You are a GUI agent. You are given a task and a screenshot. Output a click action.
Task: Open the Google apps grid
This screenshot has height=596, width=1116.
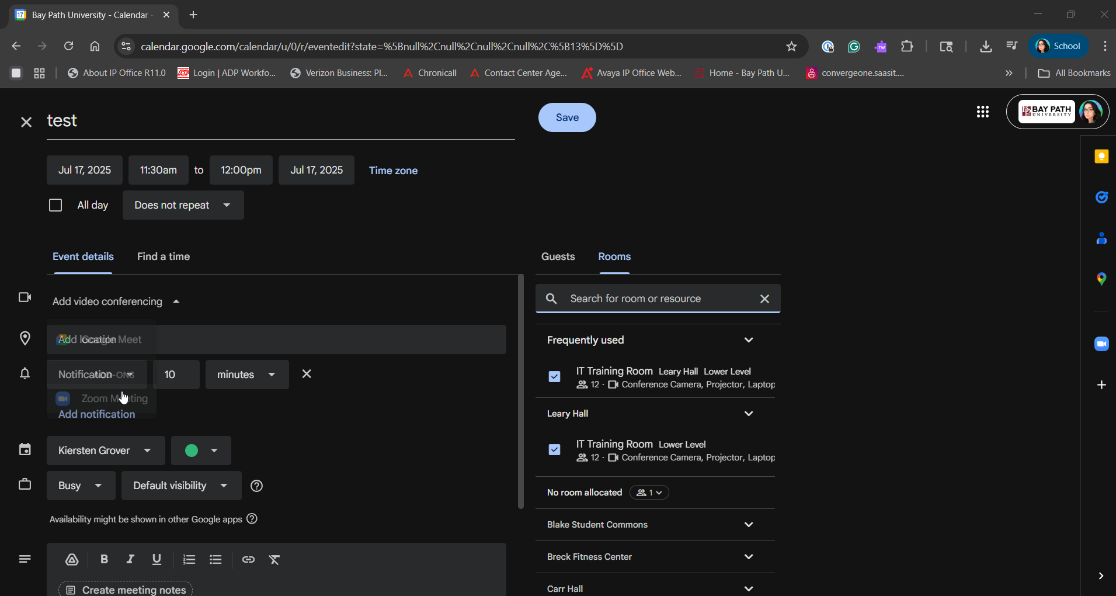pyautogui.click(x=983, y=112)
